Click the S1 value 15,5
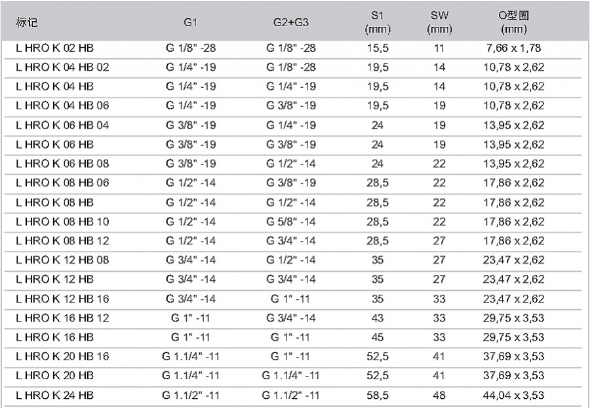This screenshot has width=590, height=408. [378, 48]
